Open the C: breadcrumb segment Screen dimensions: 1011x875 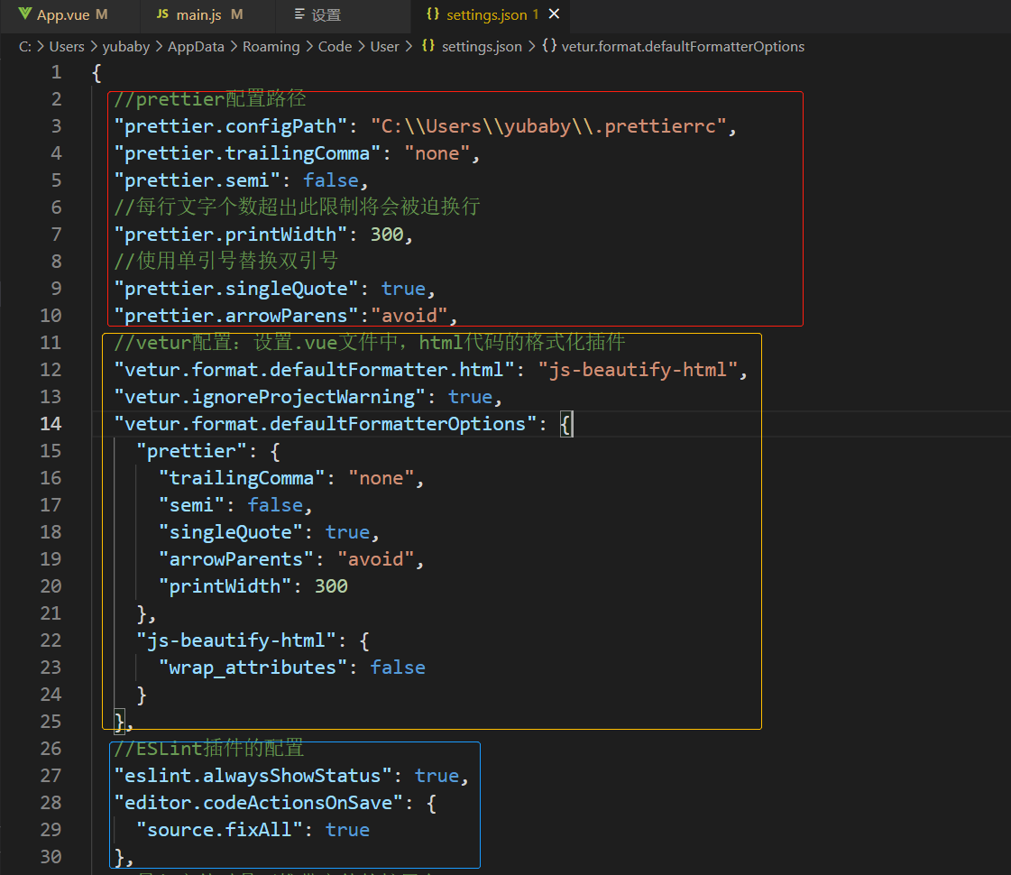[x=25, y=46]
